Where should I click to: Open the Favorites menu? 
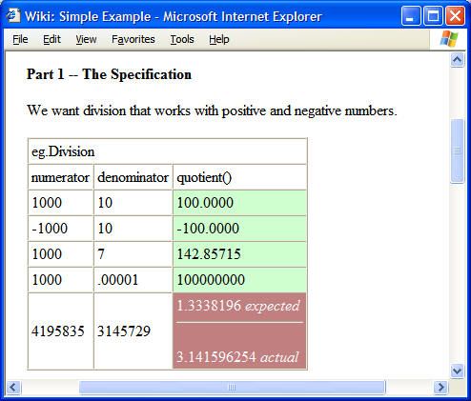tap(133, 39)
